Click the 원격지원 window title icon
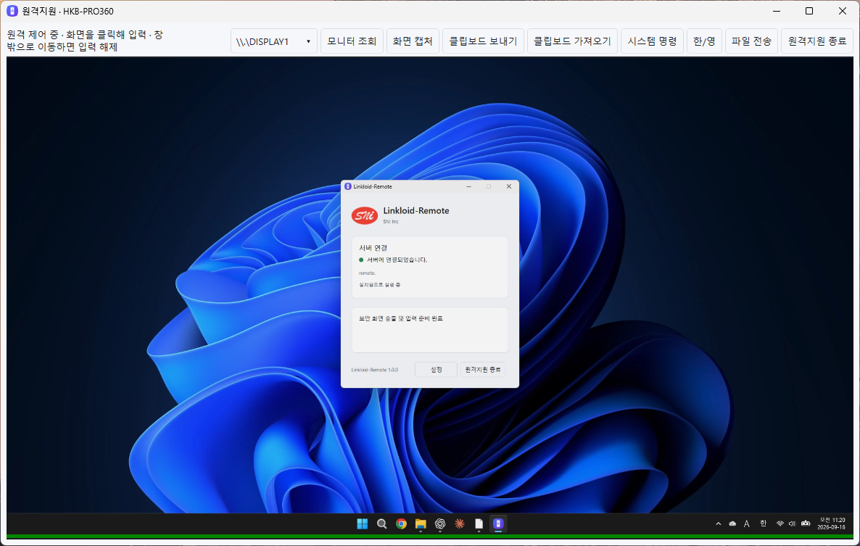This screenshot has width=860, height=546. 12,11
